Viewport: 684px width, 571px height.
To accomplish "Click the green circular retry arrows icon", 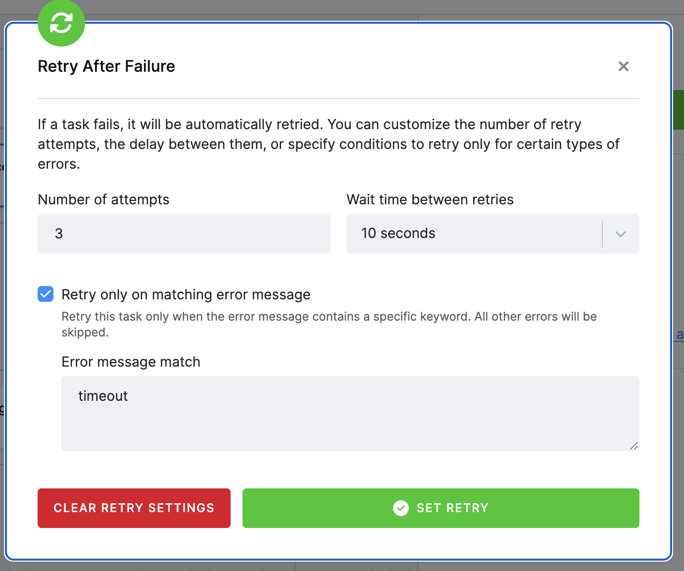I will 61,23.
